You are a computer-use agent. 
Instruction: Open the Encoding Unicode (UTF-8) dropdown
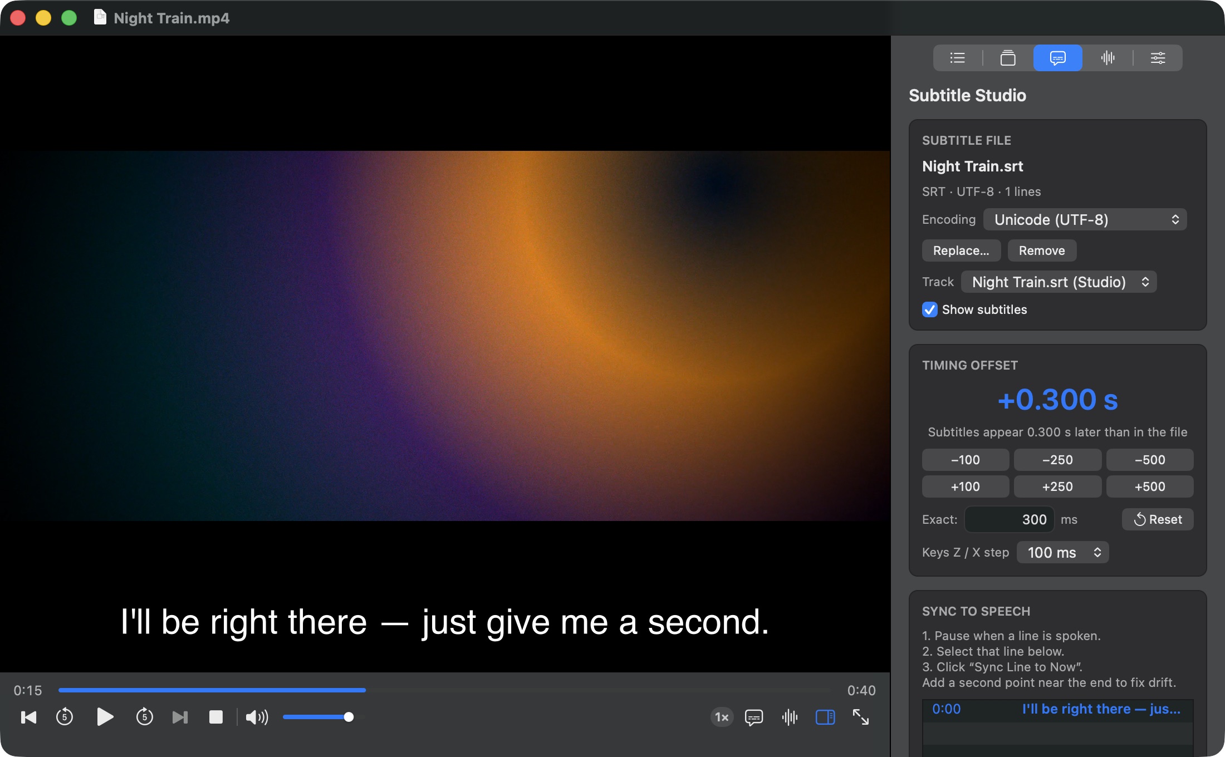click(x=1085, y=219)
